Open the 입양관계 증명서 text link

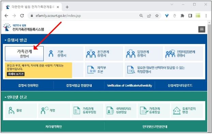[143, 54]
